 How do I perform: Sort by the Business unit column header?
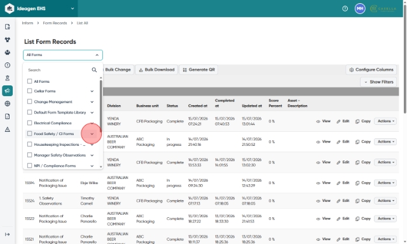148,106
